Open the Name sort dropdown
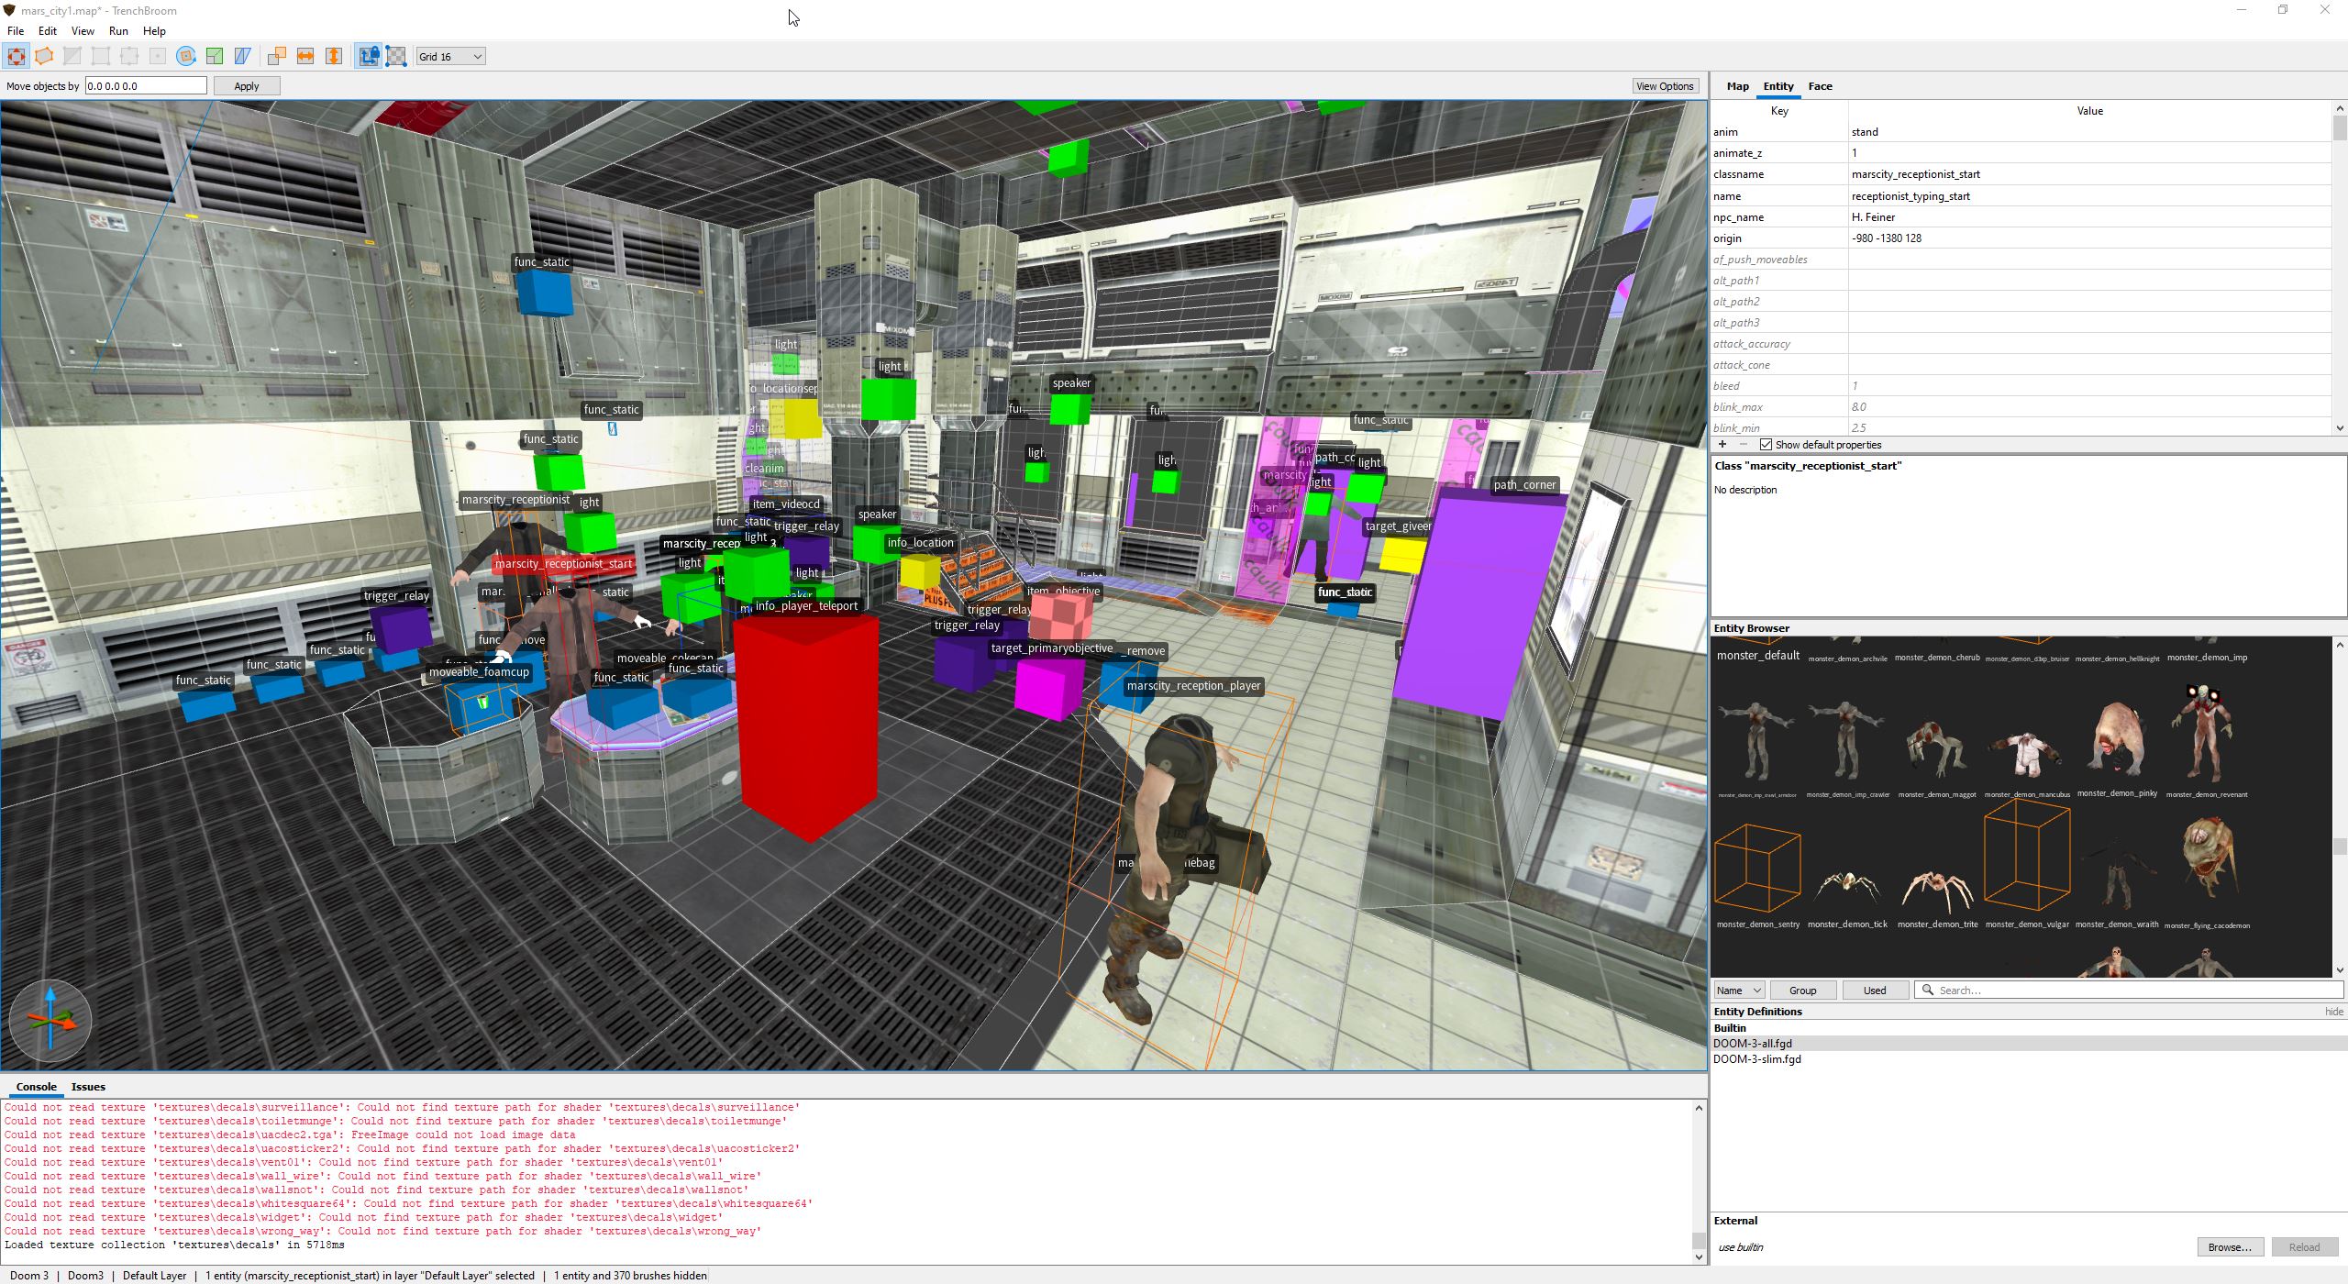 (x=1738, y=991)
